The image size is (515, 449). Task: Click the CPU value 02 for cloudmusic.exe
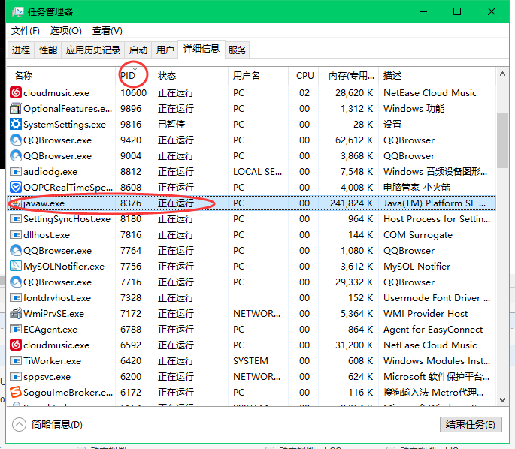304,93
